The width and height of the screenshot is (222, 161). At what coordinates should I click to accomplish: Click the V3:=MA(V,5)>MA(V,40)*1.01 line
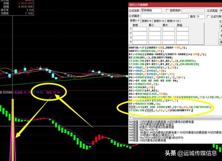(152, 74)
